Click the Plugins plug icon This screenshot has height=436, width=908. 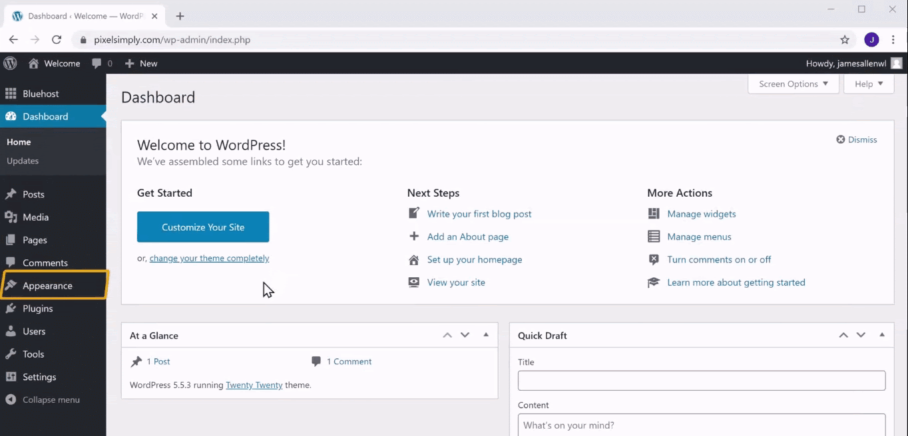point(11,308)
